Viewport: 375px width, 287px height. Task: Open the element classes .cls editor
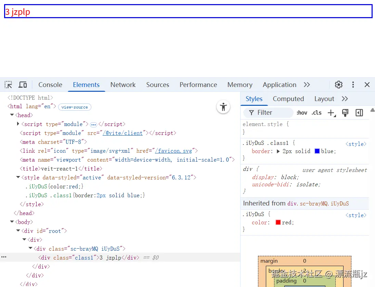point(316,112)
